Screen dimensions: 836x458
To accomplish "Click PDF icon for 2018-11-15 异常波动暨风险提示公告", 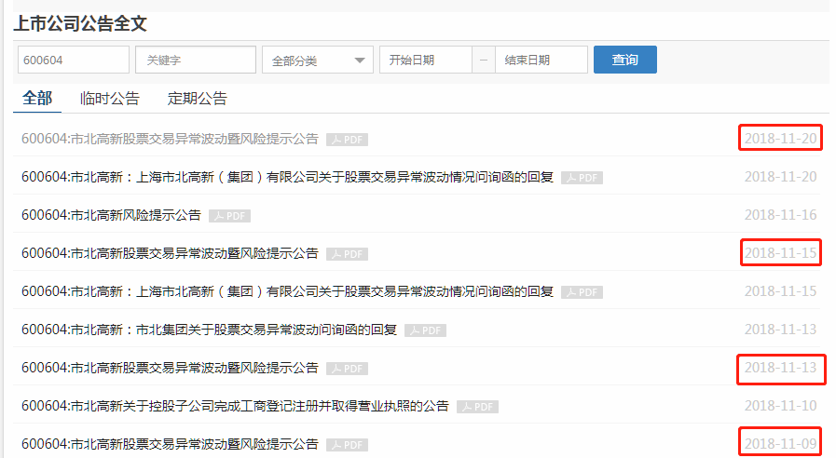I will [x=347, y=254].
